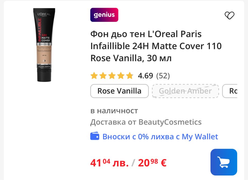Open the 52 reviews count

[x=163, y=76]
